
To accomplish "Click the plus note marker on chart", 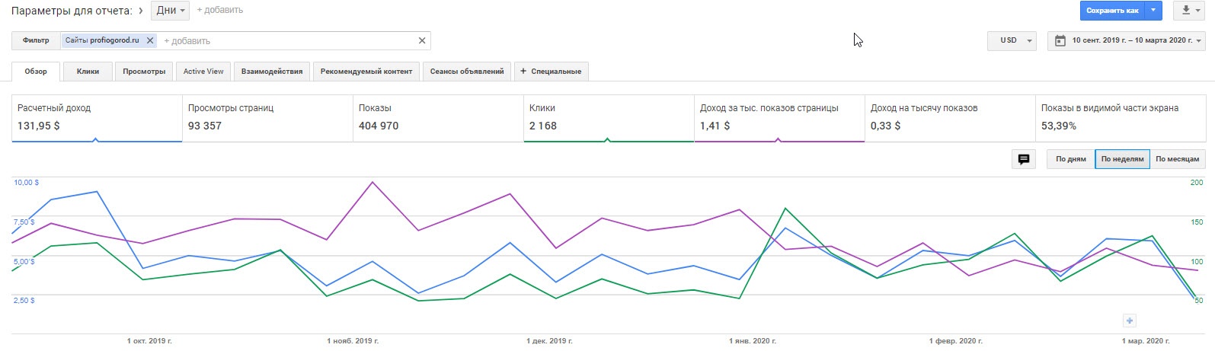I will (x=1130, y=321).
